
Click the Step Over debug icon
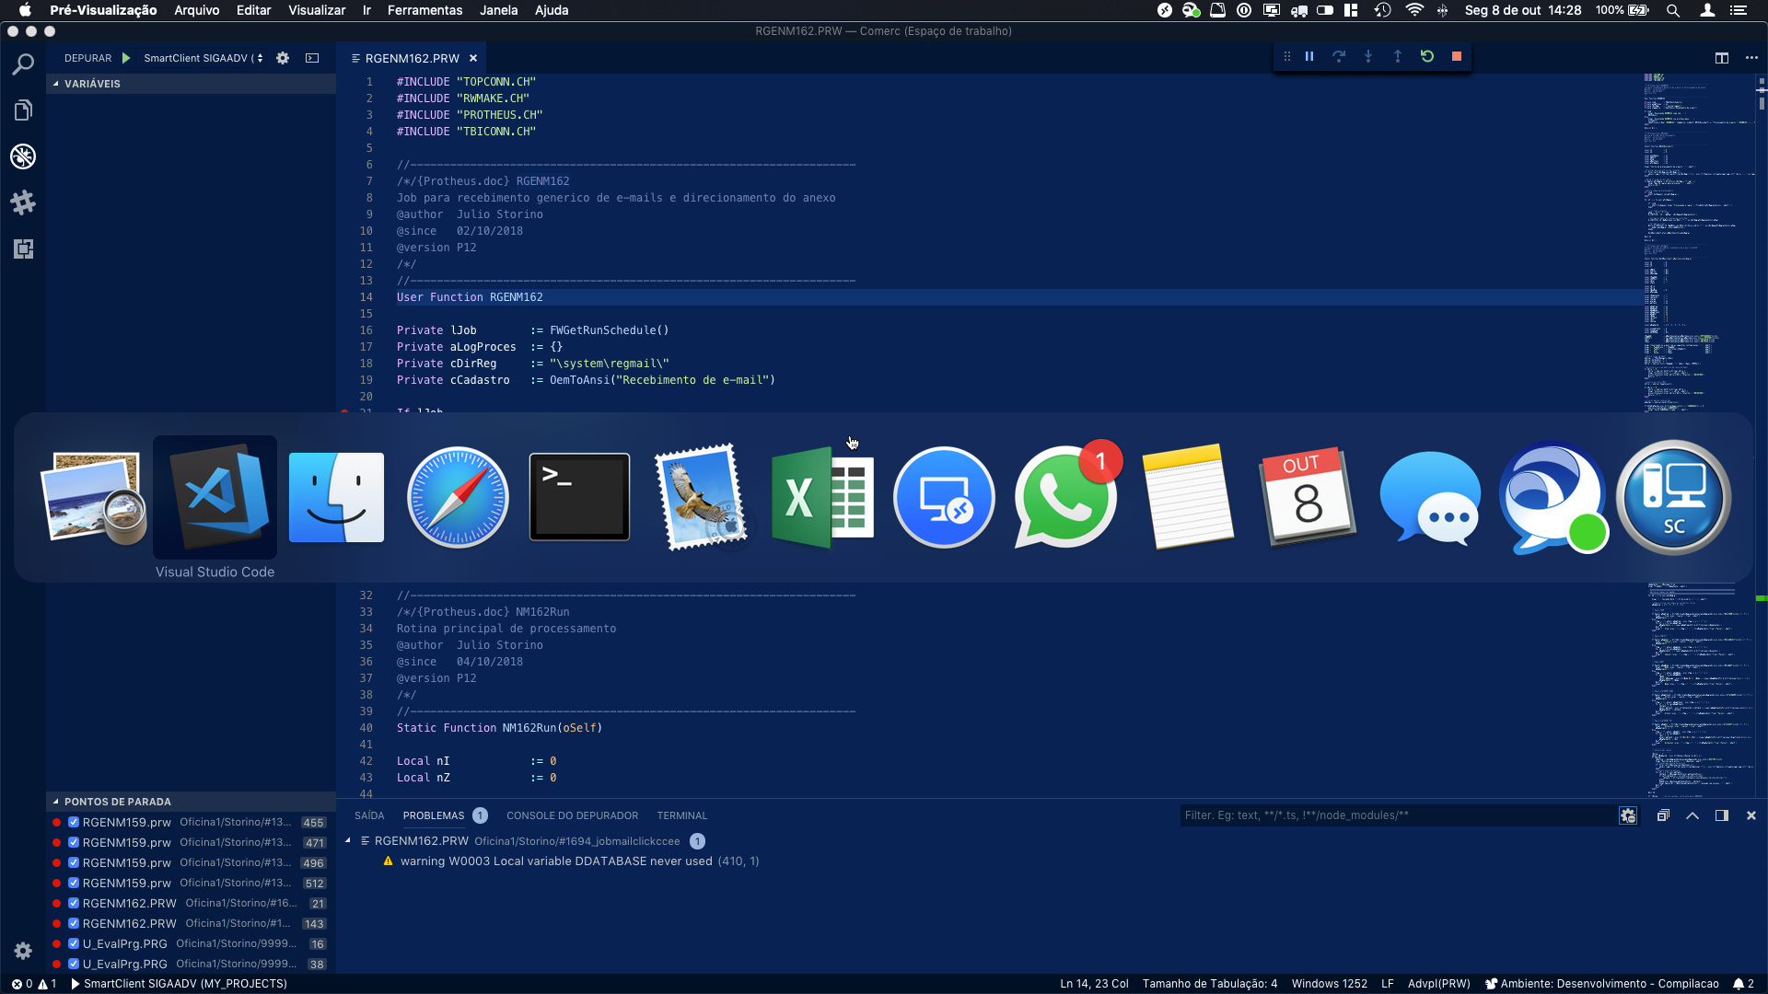click(1338, 56)
